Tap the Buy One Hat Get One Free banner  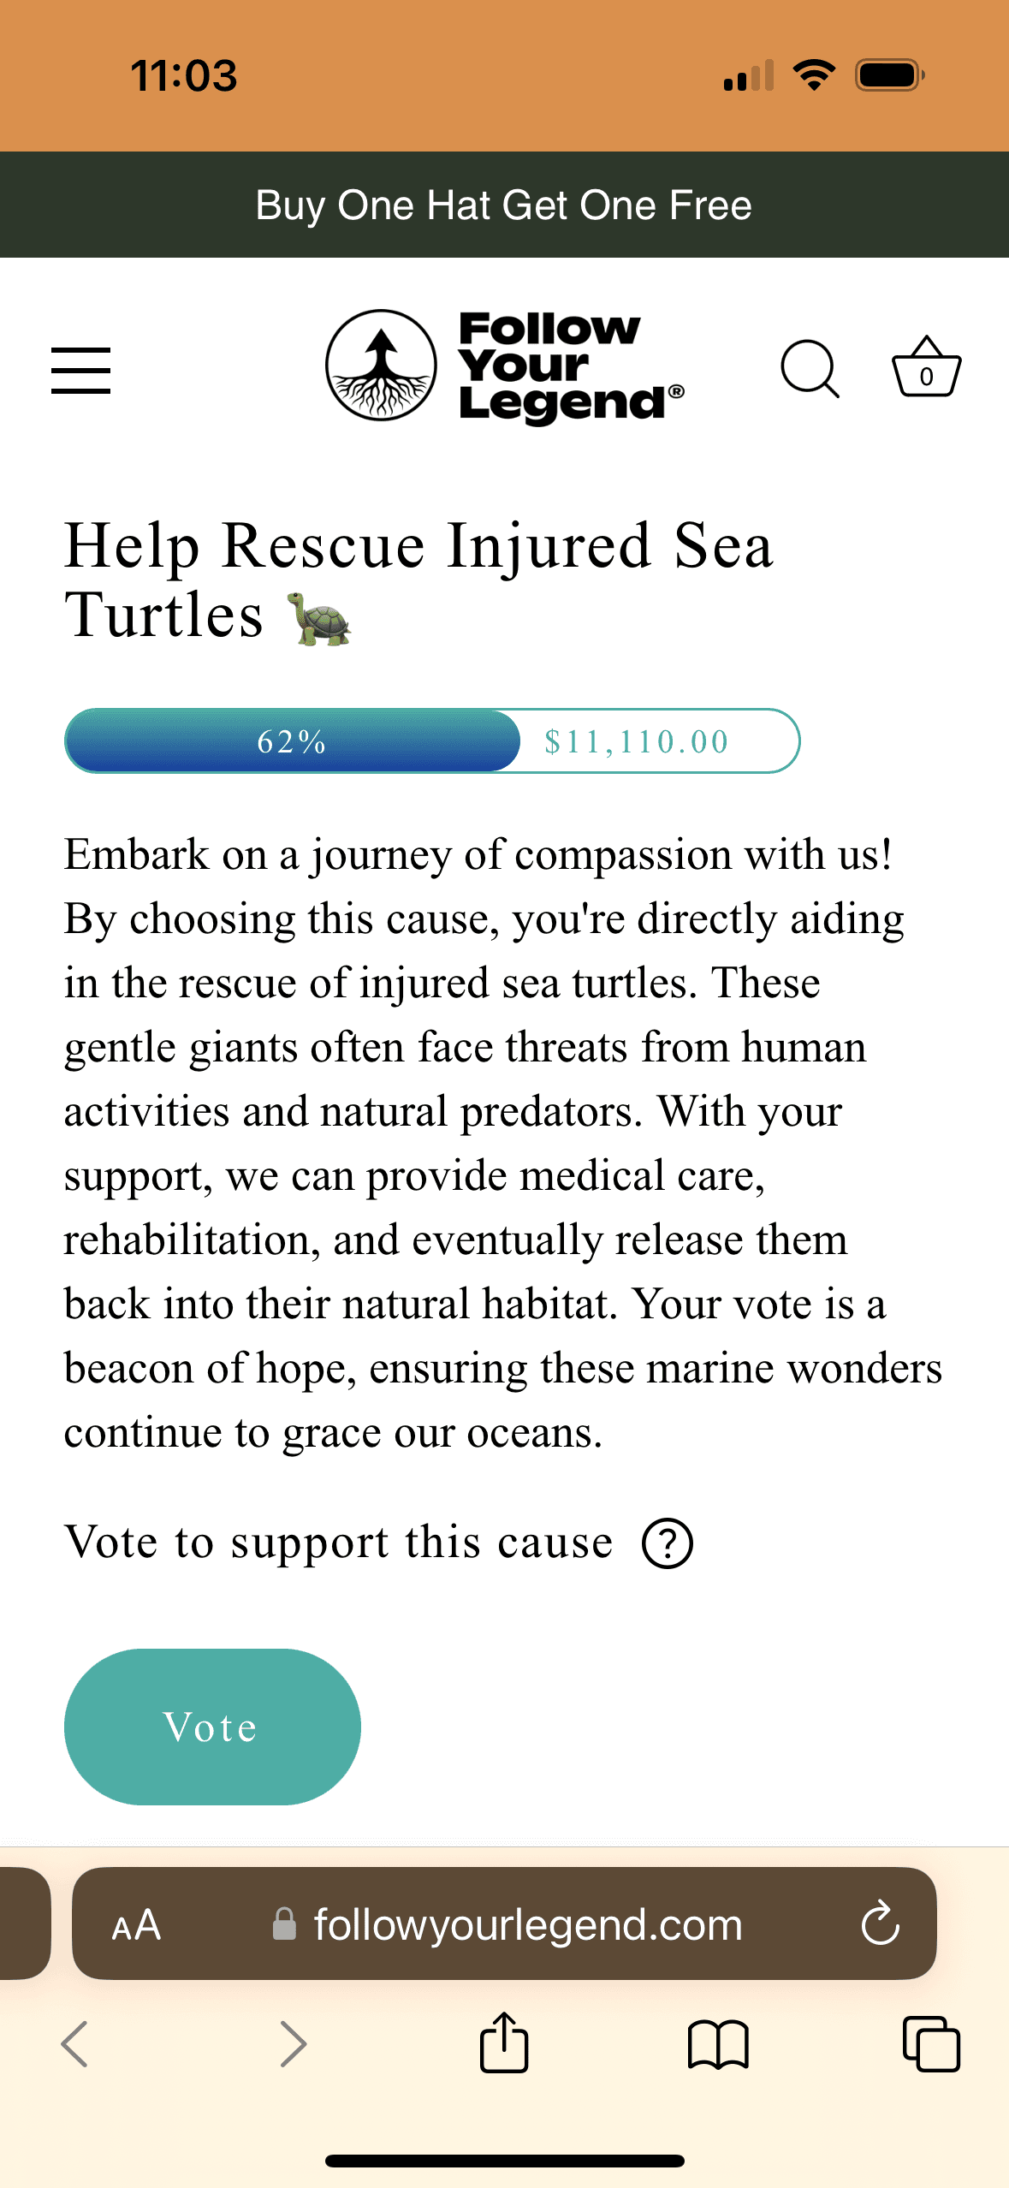[504, 205]
